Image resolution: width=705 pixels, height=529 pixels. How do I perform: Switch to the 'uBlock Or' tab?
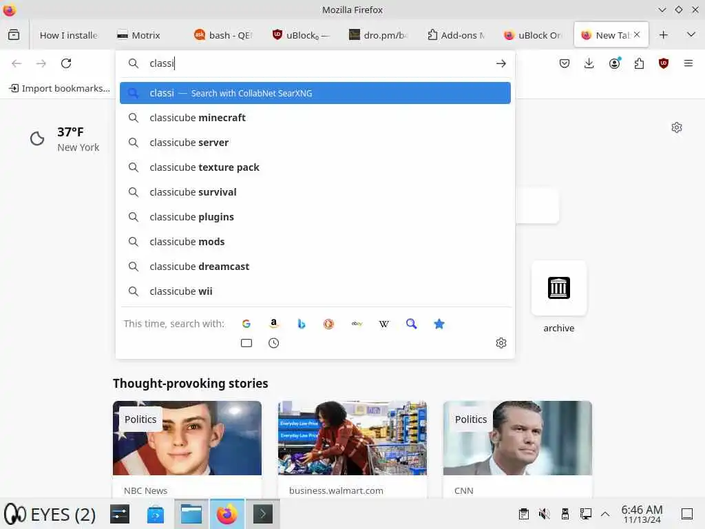coord(532,35)
